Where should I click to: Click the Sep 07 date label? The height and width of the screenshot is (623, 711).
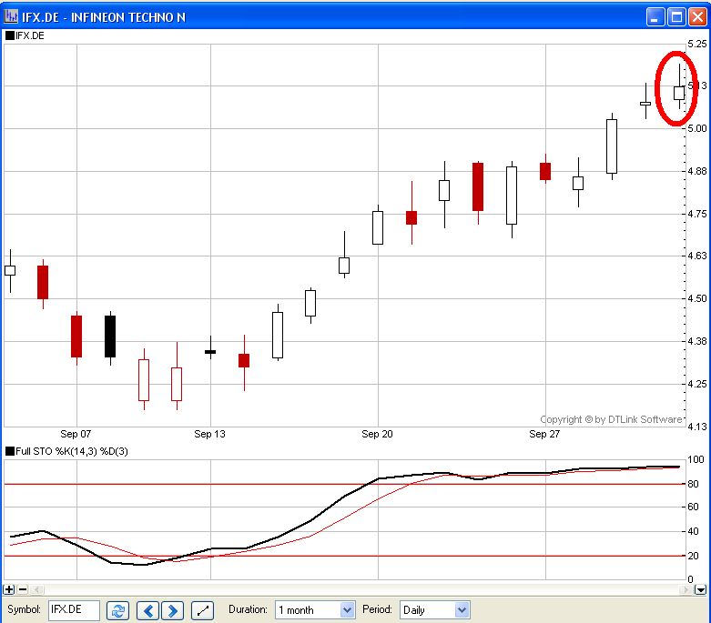[76, 434]
